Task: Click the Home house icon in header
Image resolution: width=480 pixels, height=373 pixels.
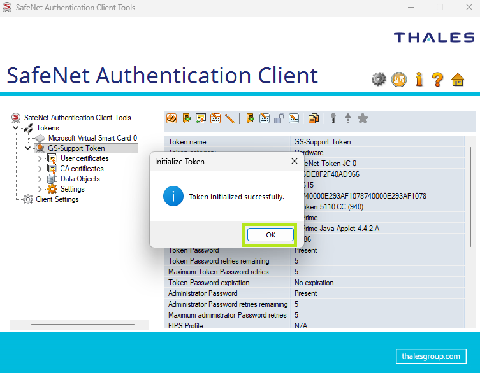Action: click(x=458, y=80)
